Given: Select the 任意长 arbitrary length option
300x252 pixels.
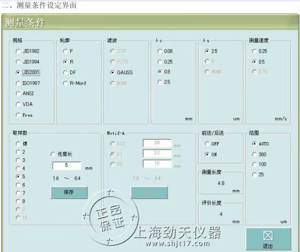Looking at the screenshot, I should (53, 154).
